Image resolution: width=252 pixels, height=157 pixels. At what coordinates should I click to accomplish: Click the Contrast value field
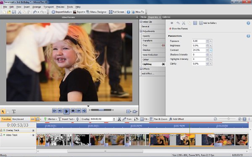[199, 50]
